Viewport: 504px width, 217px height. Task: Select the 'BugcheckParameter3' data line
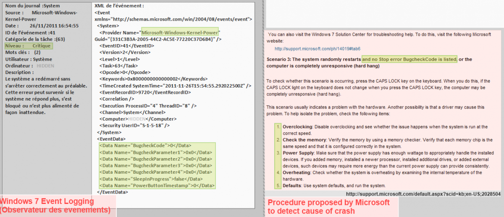[x=155, y=166]
